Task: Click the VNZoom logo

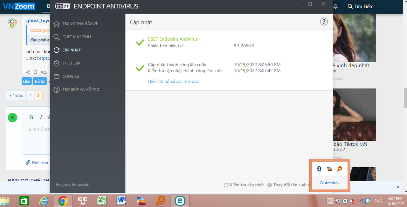Action: (x=19, y=6)
